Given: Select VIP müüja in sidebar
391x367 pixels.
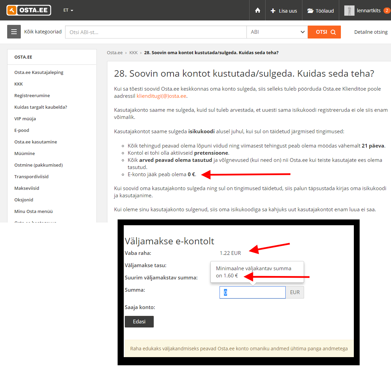Looking at the screenshot, I should click(x=25, y=119).
